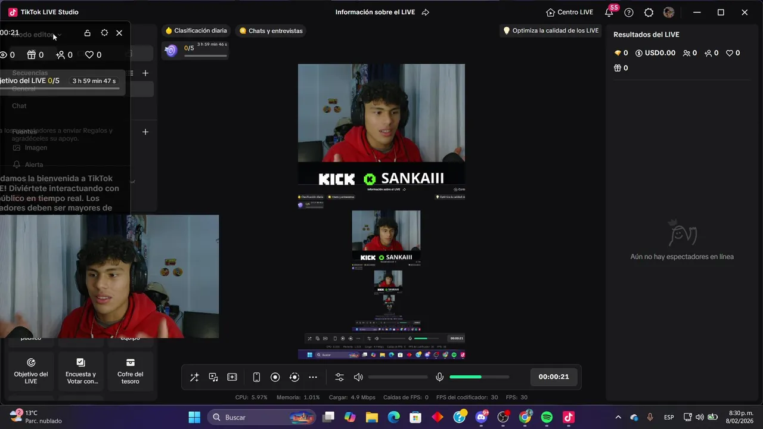Start recording with the record icon

275,377
